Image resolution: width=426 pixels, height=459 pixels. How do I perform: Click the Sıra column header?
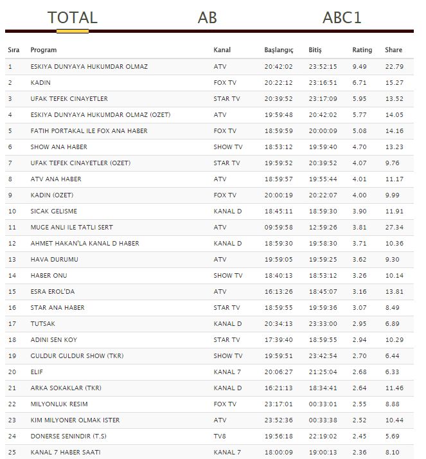pyautogui.click(x=13, y=50)
